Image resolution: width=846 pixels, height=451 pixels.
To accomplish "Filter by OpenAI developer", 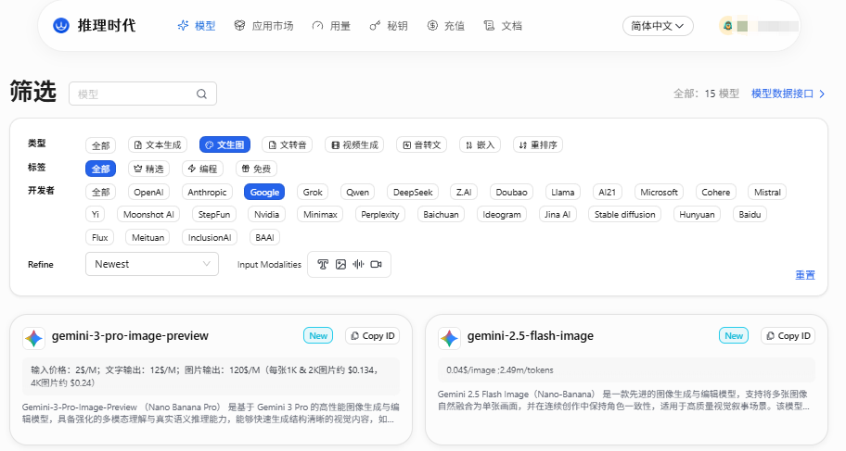I will (148, 193).
